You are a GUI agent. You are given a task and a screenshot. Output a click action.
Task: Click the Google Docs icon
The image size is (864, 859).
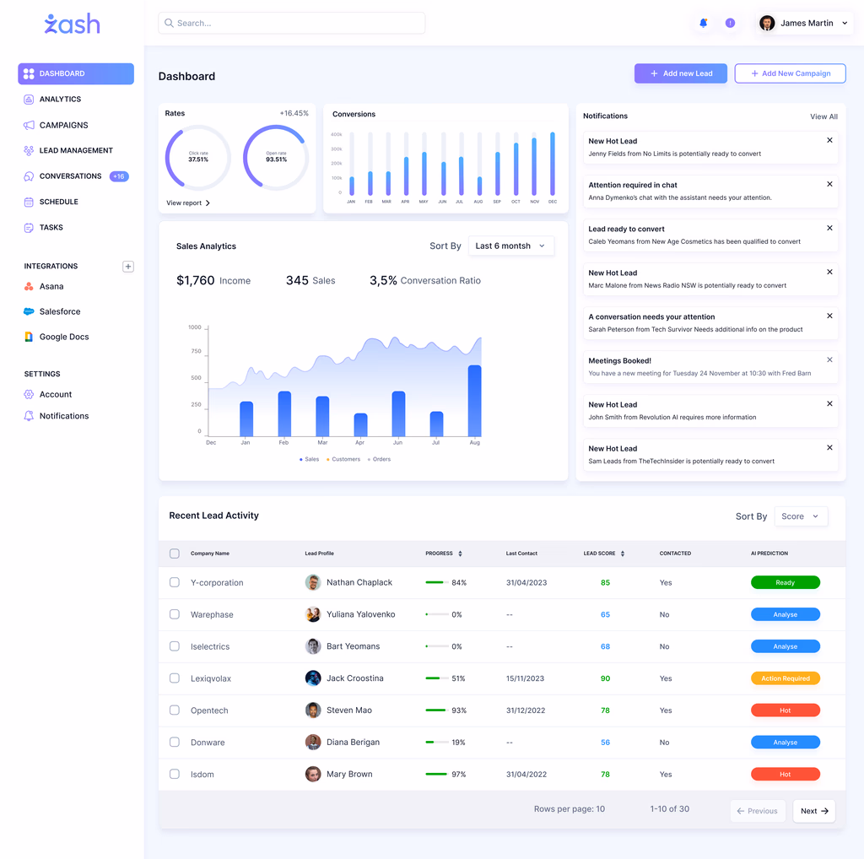coord(29,337)
